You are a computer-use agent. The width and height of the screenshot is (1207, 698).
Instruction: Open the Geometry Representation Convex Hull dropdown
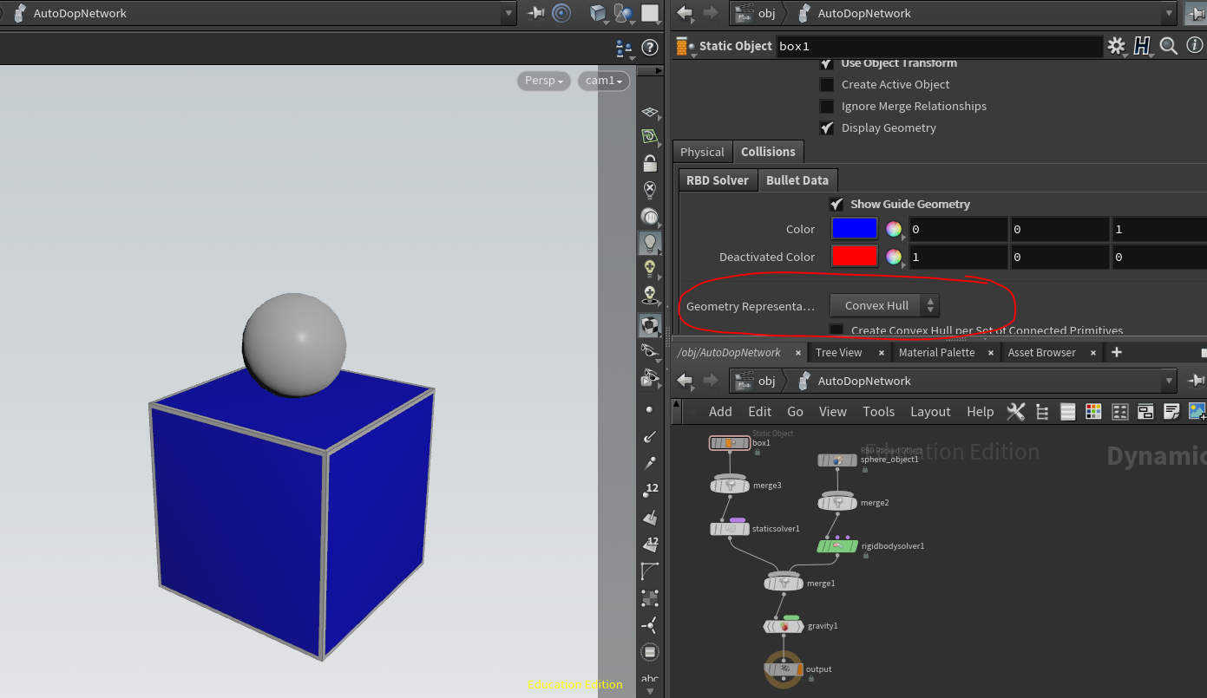click(x=884, y=305)
